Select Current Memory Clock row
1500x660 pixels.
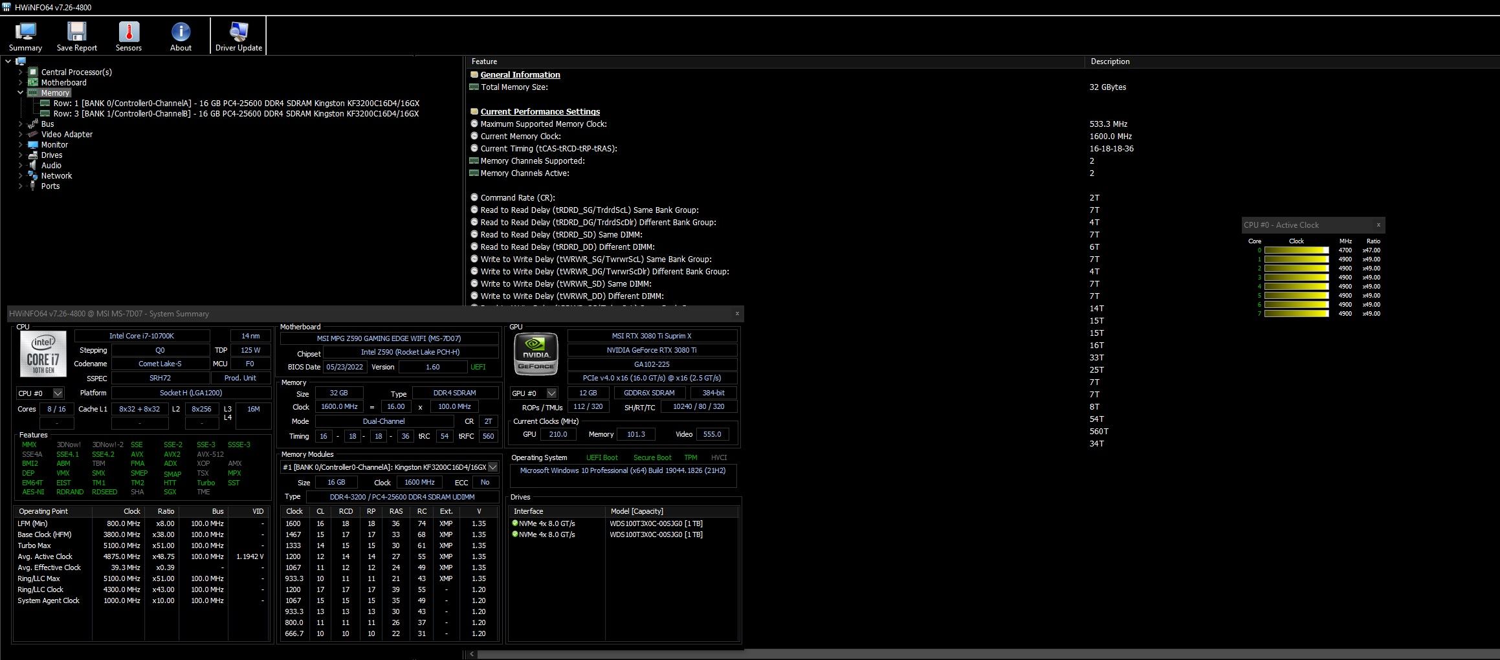pos(982,137)
